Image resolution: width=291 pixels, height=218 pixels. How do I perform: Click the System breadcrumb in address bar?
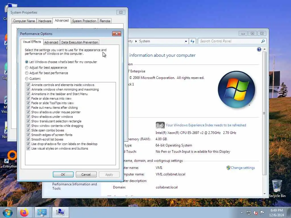(x=144, y=41)
